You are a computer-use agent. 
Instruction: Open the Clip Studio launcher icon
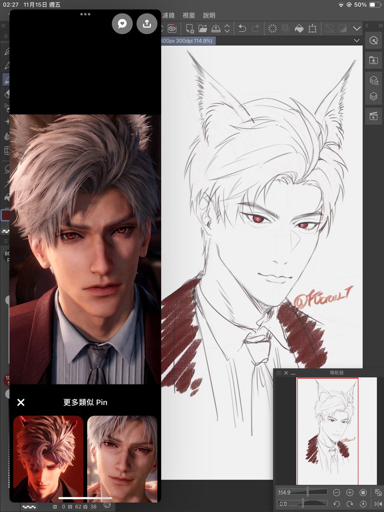(172, 29)
